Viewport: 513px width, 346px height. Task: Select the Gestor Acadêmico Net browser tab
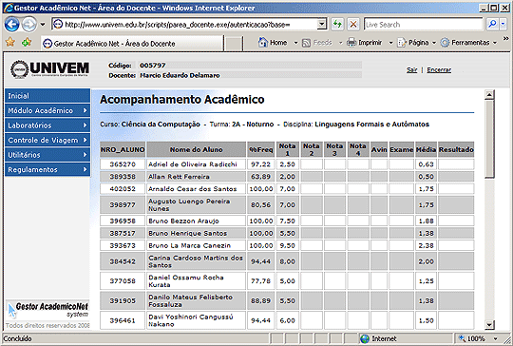click(x=132, y=43)
